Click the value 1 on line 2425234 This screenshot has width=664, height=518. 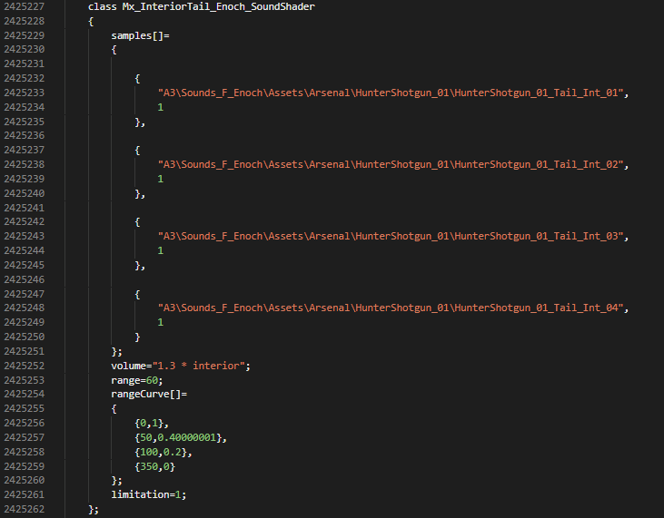(161, 107)
